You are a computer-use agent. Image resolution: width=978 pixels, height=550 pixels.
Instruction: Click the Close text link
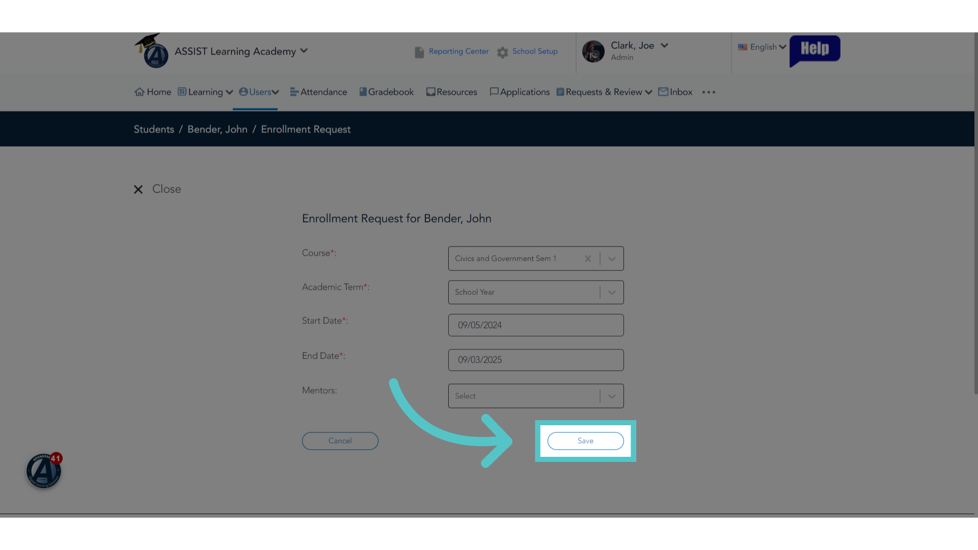pos(167,189)
